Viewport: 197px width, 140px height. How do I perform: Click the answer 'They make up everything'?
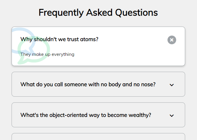pos(47,54)
